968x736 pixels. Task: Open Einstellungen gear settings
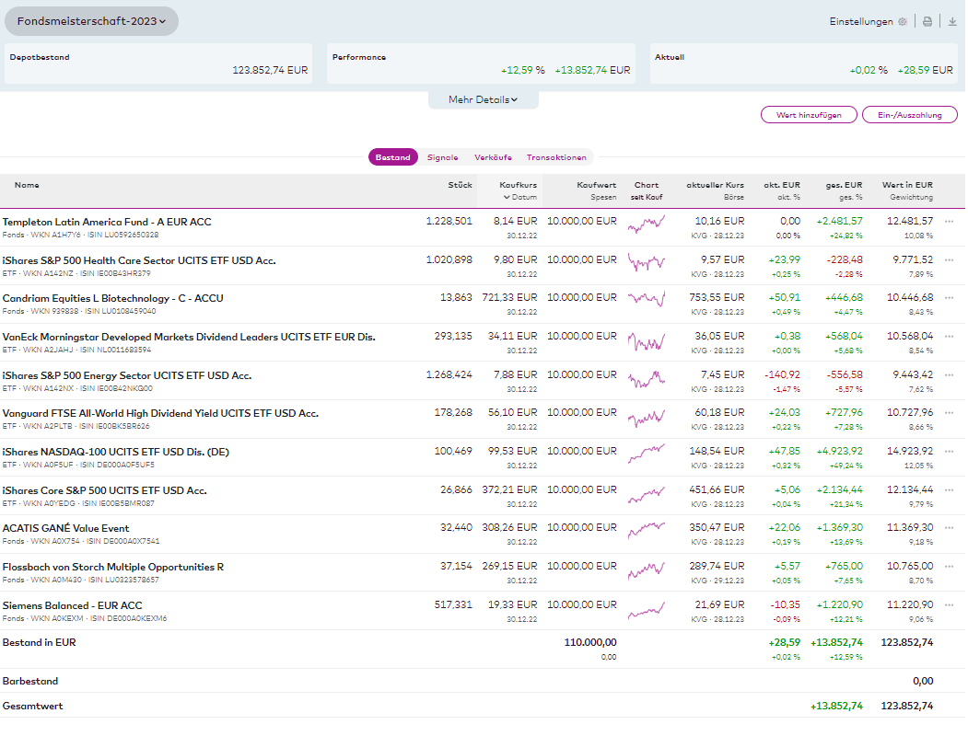pos(902,21)
